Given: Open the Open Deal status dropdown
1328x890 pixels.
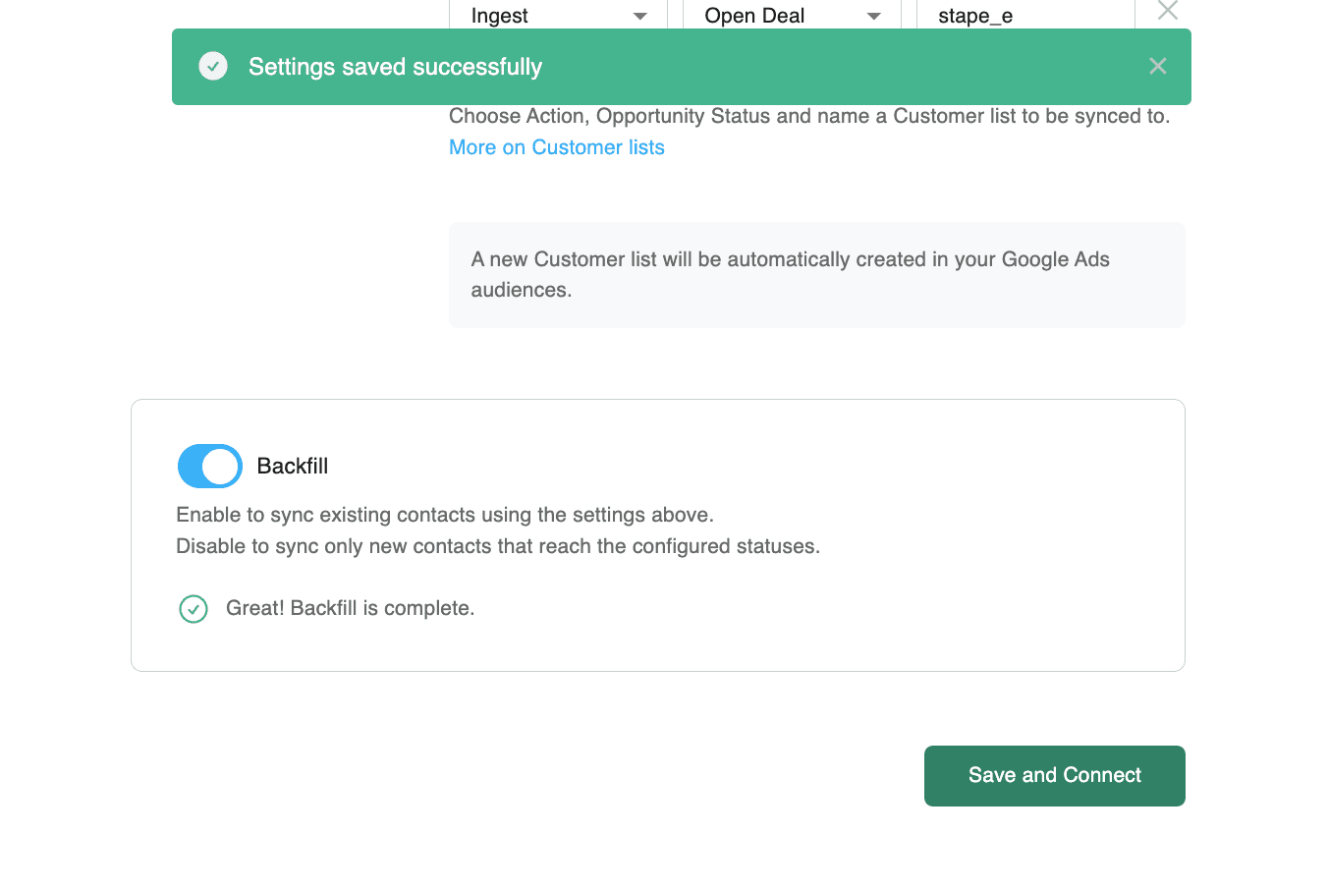Looking at the screenshot, I should (792, 15).
